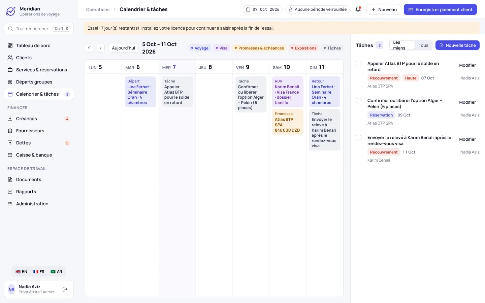The image size is (485, 303).
Task: Open the Promesse Atlas BTP SPA calendar event
Action: point(288,122)
